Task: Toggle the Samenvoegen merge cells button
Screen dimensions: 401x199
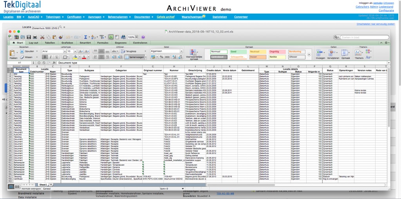Action: coord(135,57)
